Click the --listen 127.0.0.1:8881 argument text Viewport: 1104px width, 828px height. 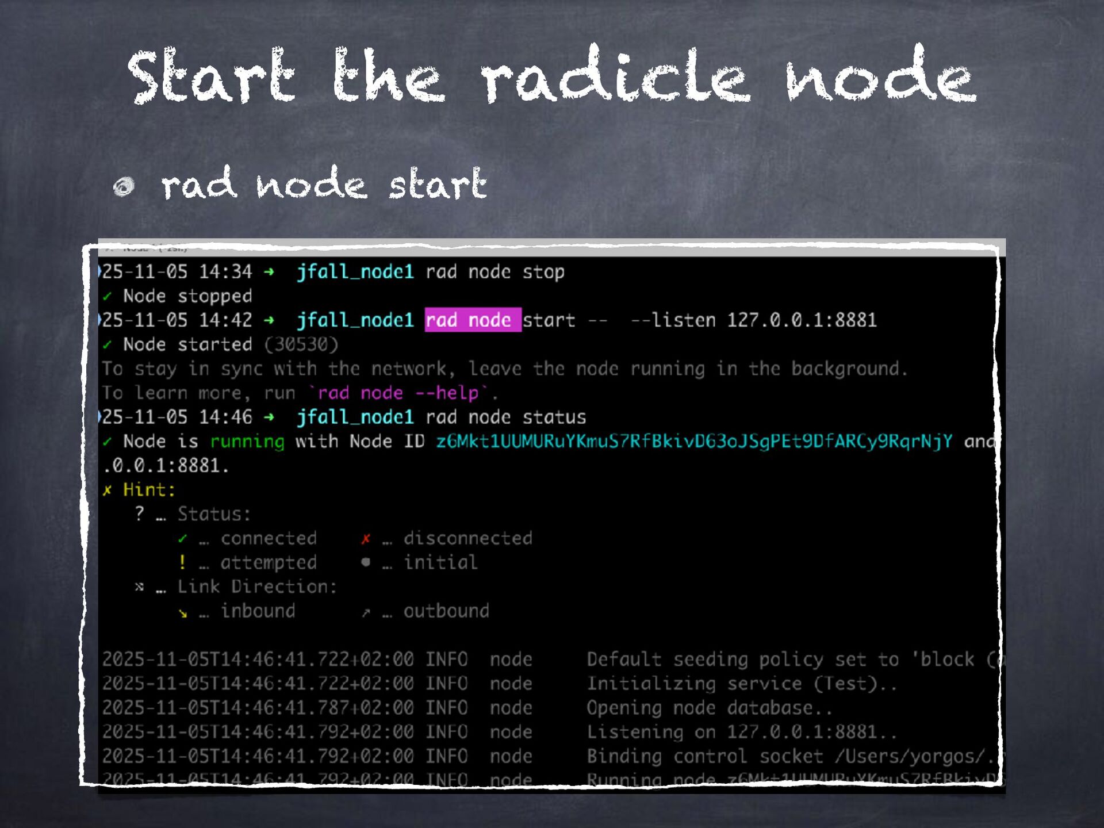pyautogui.click(x=753, y=320)
